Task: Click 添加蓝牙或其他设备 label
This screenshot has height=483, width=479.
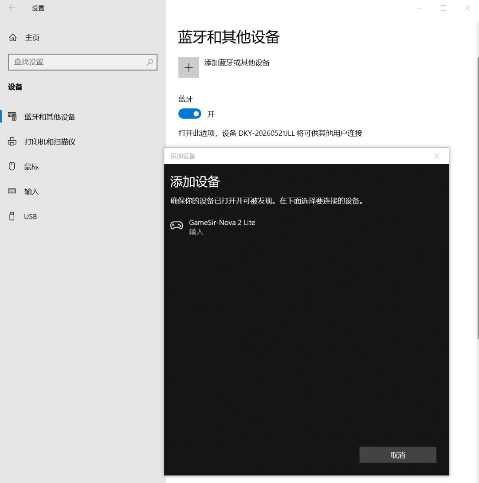Action: coord(236,63)
